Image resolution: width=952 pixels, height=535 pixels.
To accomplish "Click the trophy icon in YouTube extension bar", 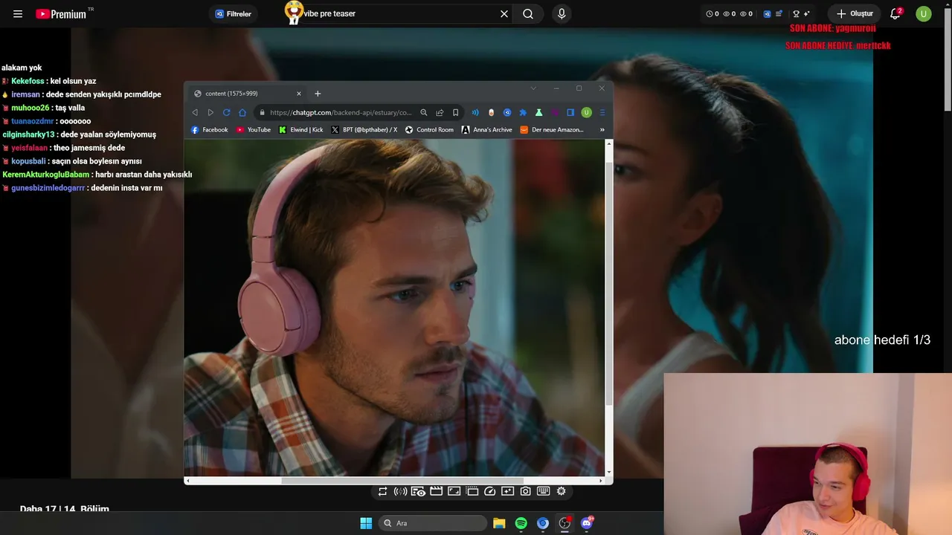I will click(x=796, y=13).
